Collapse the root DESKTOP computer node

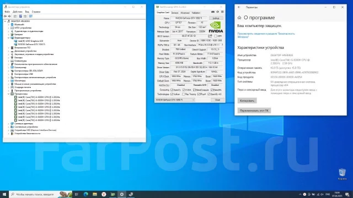pyautogui.click(x=5, y=21)
